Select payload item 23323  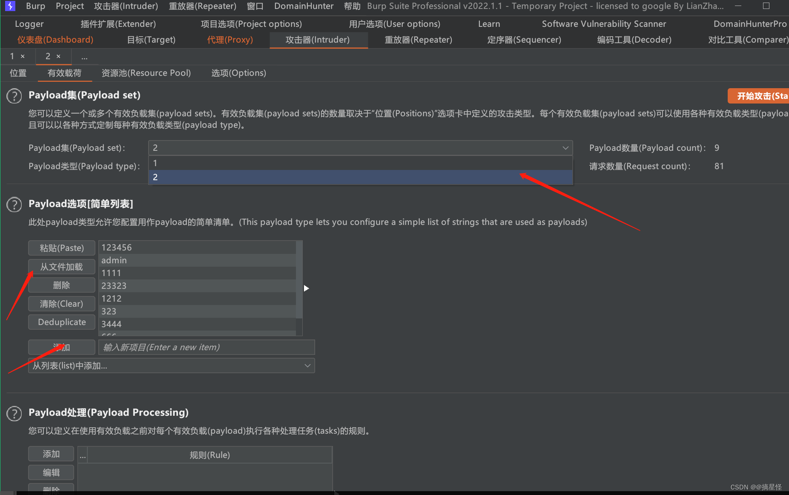197,286
